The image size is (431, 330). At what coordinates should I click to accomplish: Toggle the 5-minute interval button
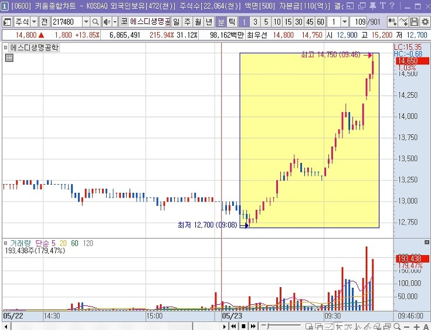(266, 22)
